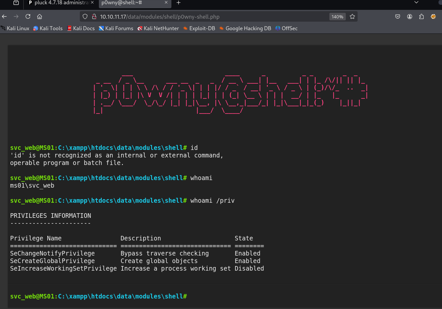The image size is (442, 309).
Task: Click the browser Back arrow button
Action: tap(5, 16)
